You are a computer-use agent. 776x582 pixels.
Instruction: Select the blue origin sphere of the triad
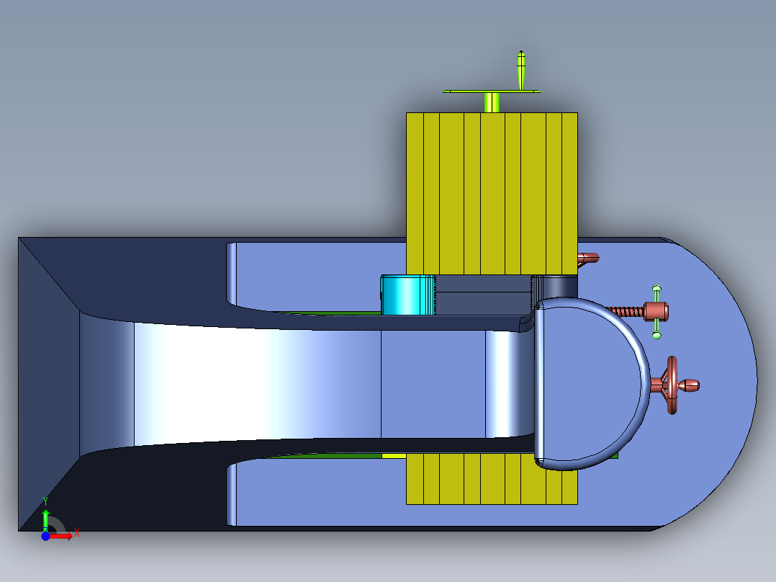[x=45, y=536]
